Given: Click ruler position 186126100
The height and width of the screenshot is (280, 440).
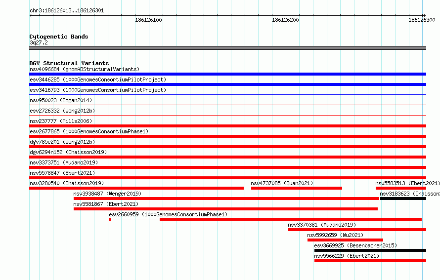Looking at the screenshot, I should coord(148,20).
